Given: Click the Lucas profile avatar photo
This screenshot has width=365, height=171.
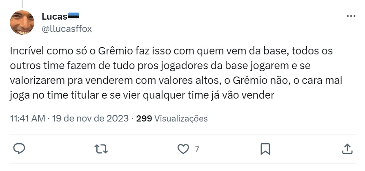Looking at the screenshot, I should (x=22, y=22).
